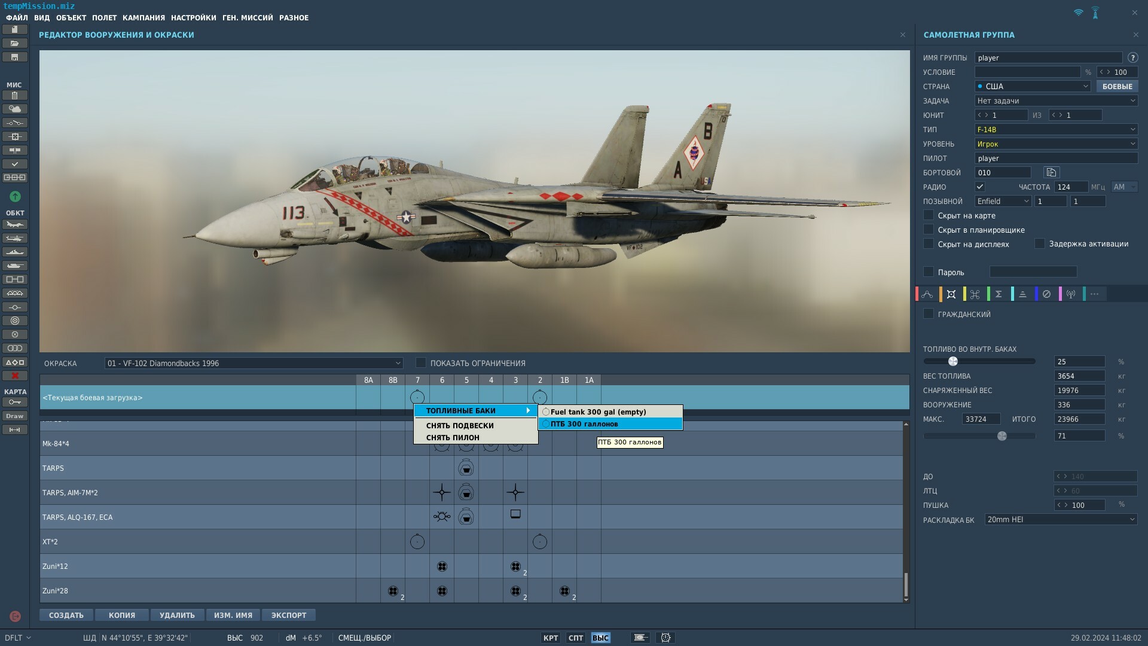This screenshot has width=1148, height=646.
Task: Toggle the Скрыт на карте checkbox
Action: tap(929, 215)
